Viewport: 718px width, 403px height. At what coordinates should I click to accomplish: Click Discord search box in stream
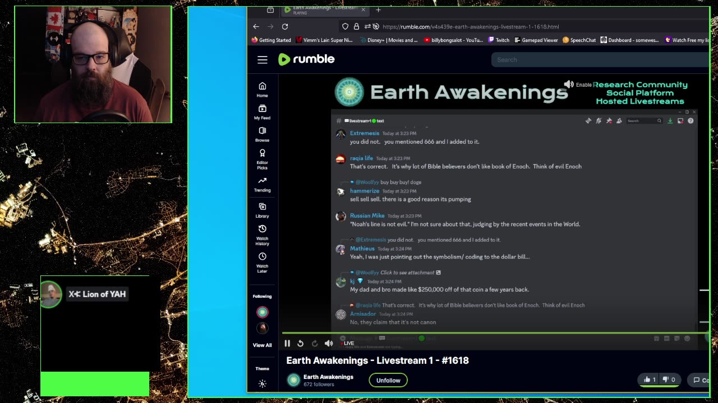click(645, 121)
